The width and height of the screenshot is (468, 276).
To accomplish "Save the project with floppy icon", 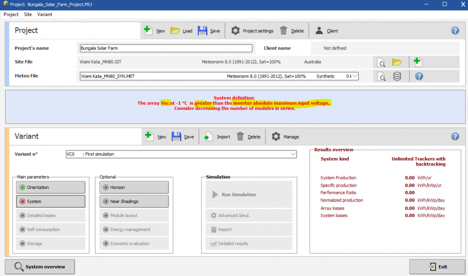I will click(x=202, y=30).
